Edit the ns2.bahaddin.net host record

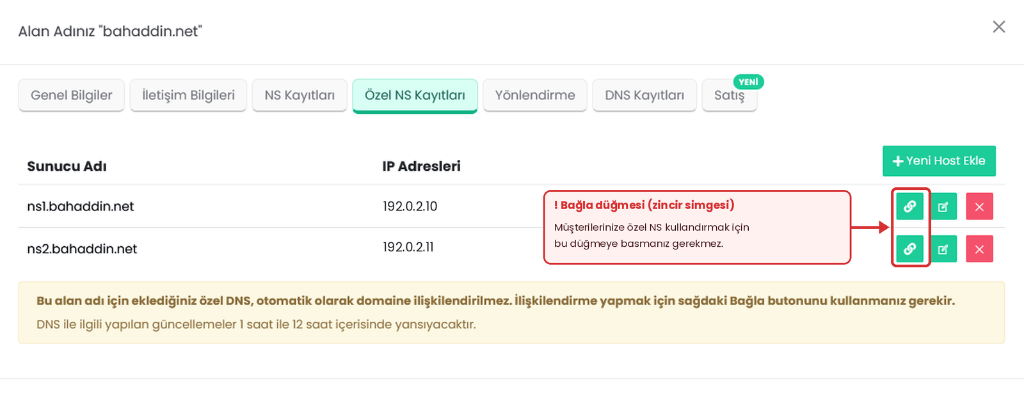(943, 249)
